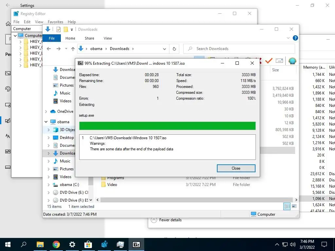Click Close in the 7-Zip extracting dialog
The image size is (335, 251).
[x=236, y=168]
